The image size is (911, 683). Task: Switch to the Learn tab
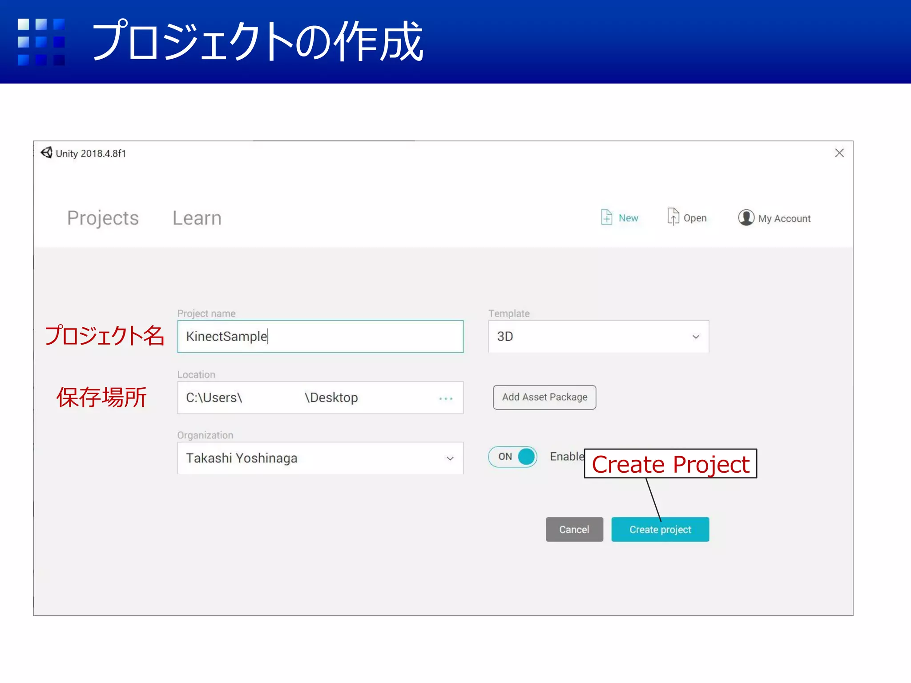197,218
